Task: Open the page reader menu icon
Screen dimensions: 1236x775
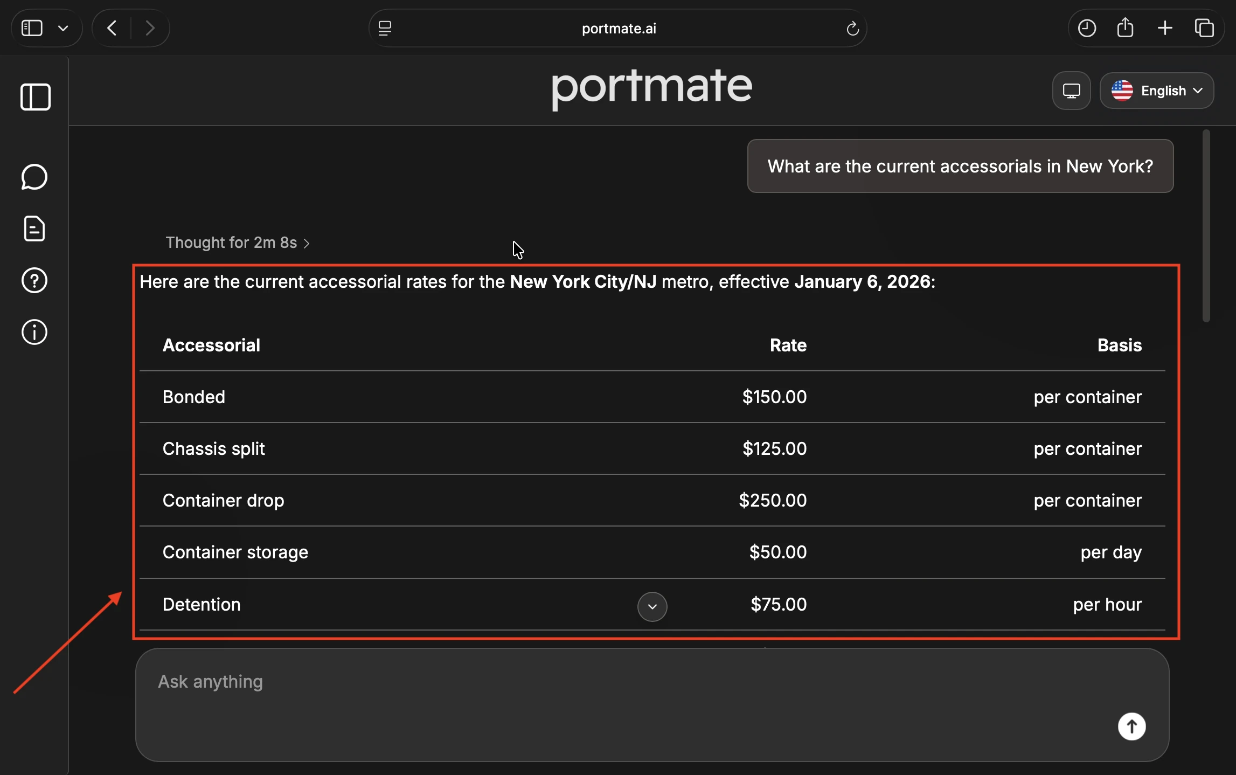Action: click(x=385, y=28)
